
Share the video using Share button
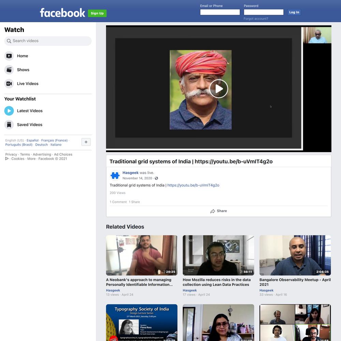[219, 211]
